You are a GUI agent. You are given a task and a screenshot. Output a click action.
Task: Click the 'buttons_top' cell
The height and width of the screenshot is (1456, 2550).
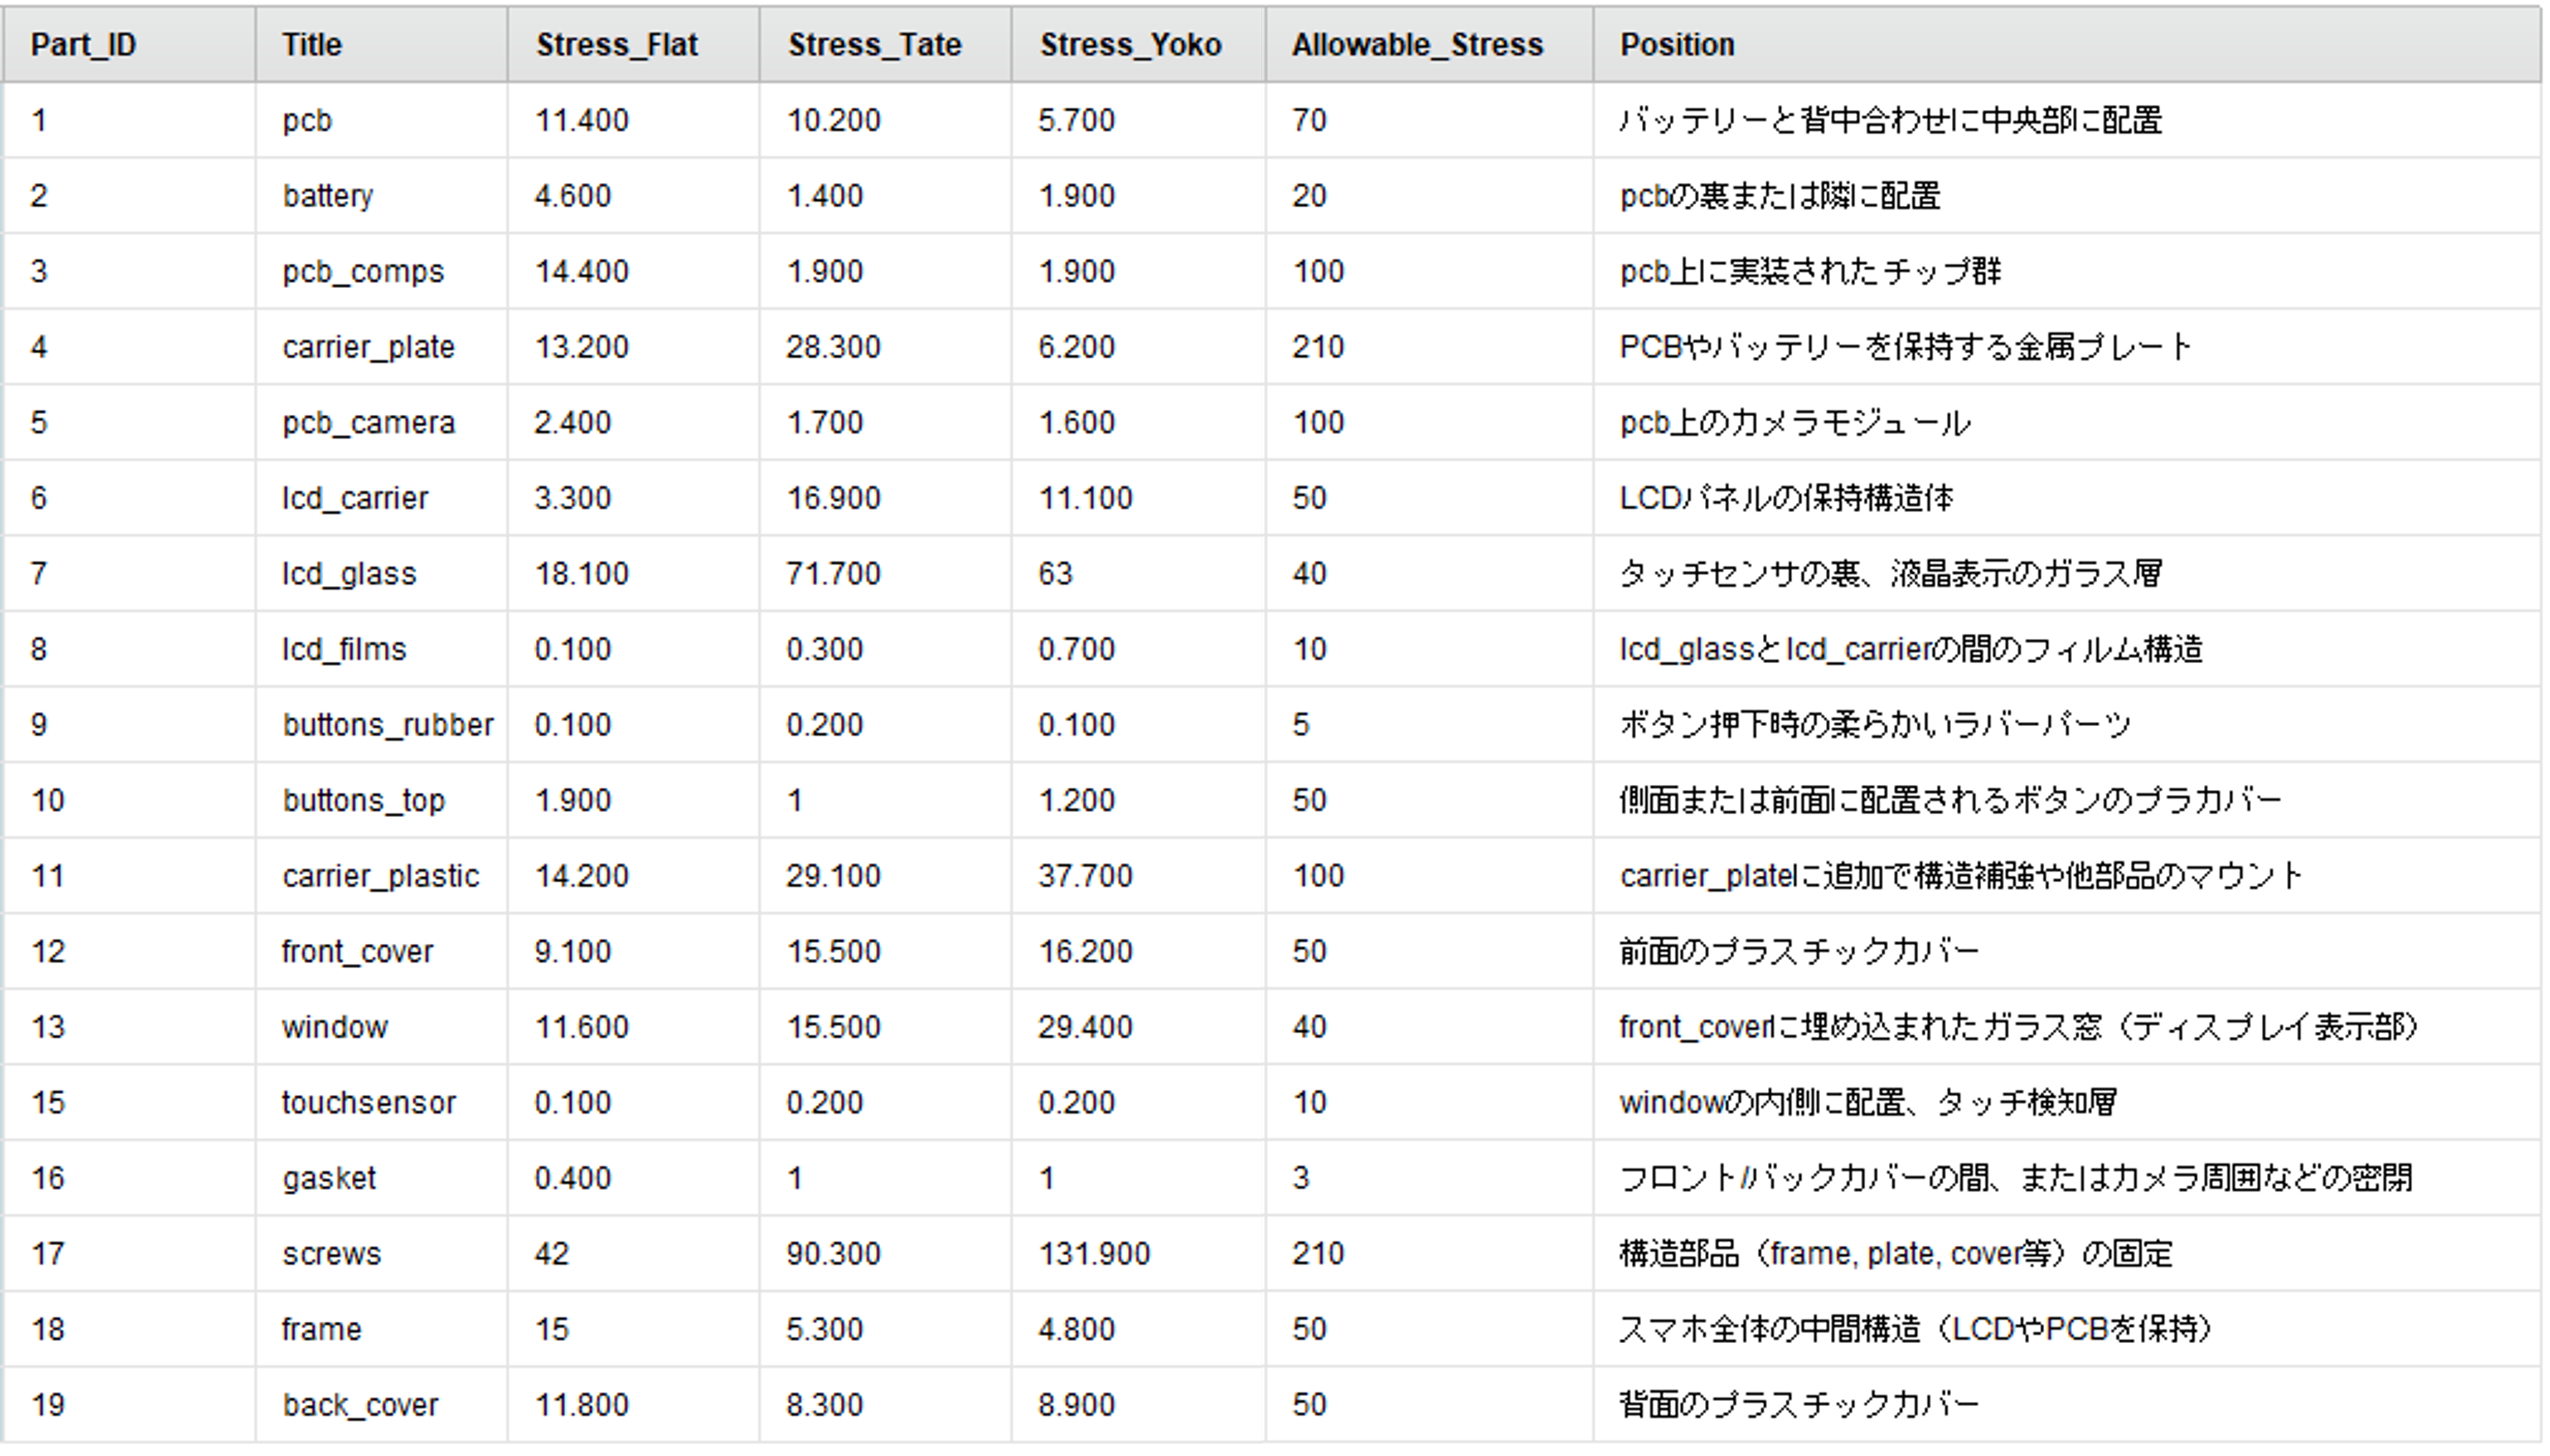click(x=381, y=800)
